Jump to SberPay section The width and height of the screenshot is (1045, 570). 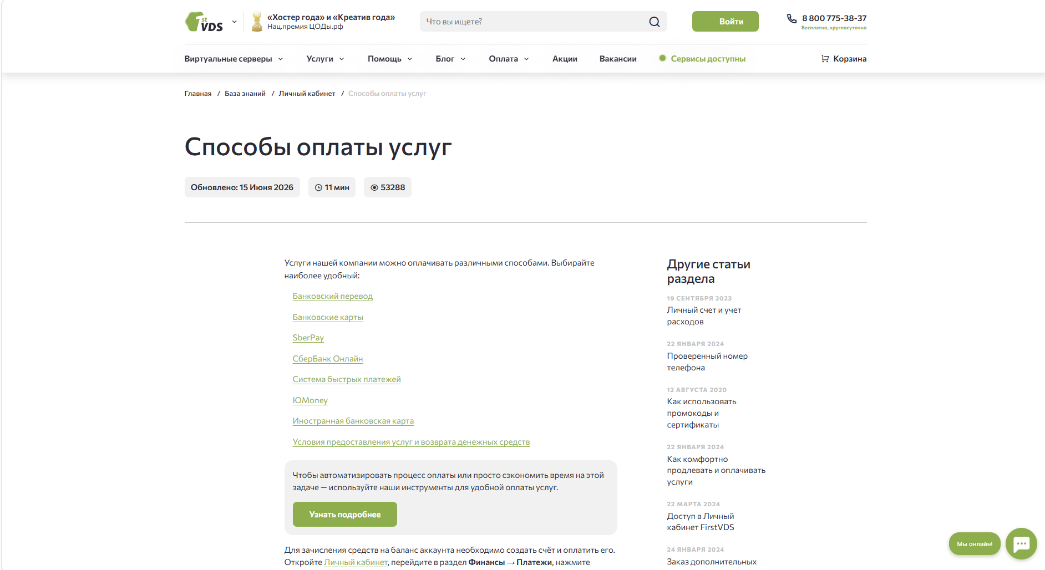pyautogui.click(x=308, y=338)
